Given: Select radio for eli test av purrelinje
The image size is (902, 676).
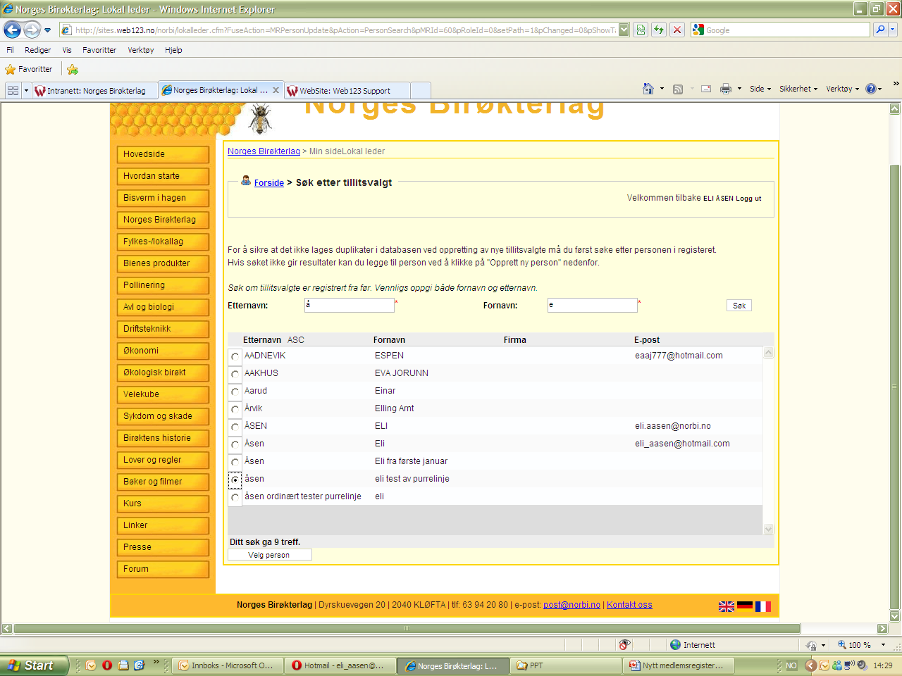Looking at the screenshot, I should pos(235,480).
